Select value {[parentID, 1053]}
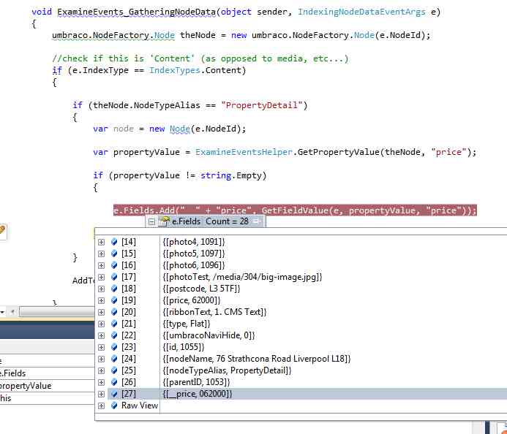 (196, 382)
